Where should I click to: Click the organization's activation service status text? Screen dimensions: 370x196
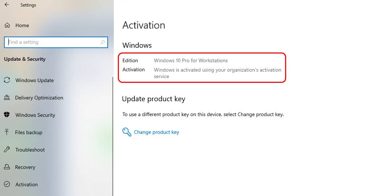tap(217, 73)
